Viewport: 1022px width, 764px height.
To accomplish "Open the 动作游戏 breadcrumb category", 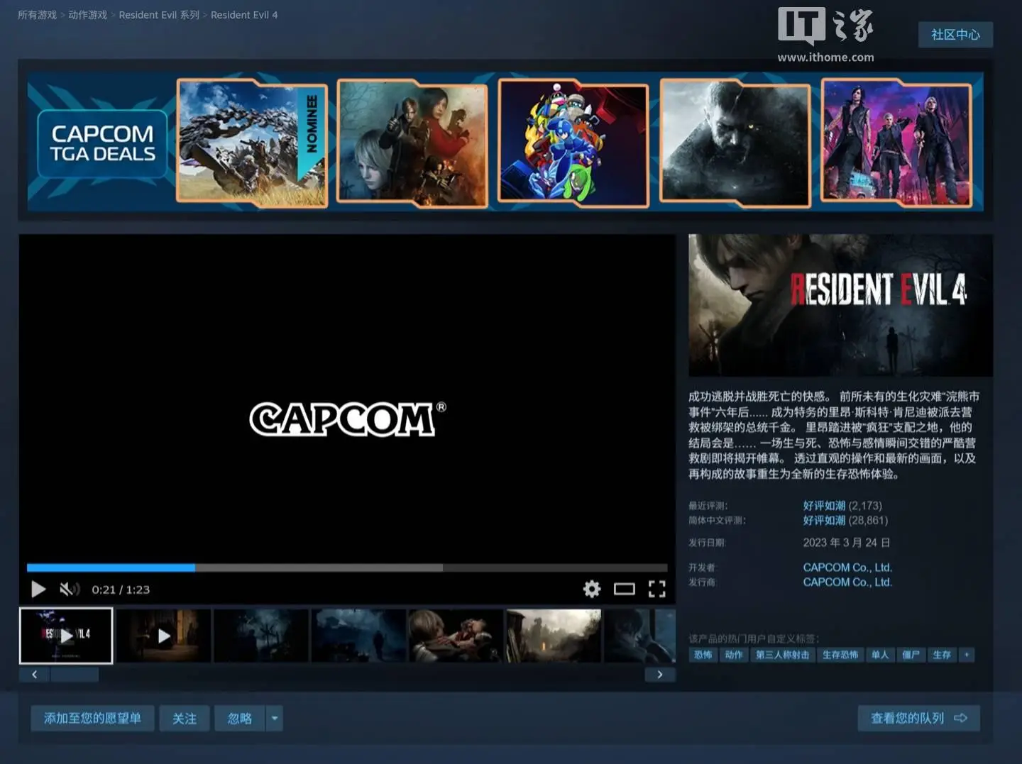I will [x=88, y=14].
